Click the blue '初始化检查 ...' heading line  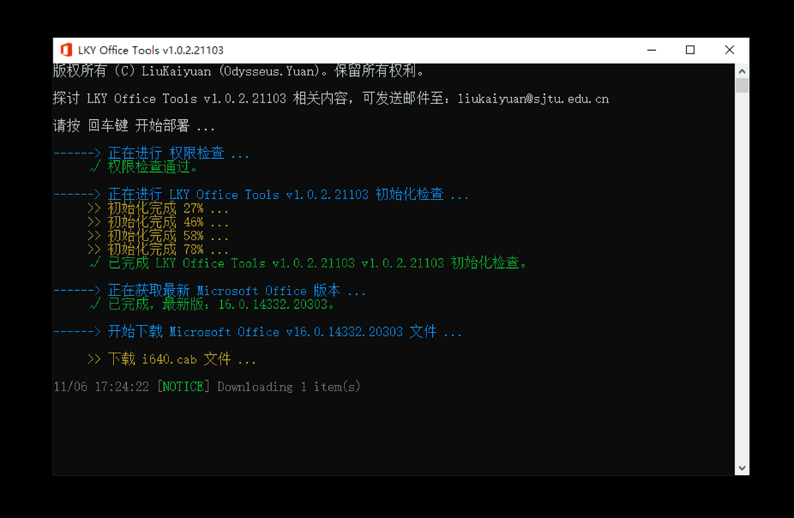(261, 194)
